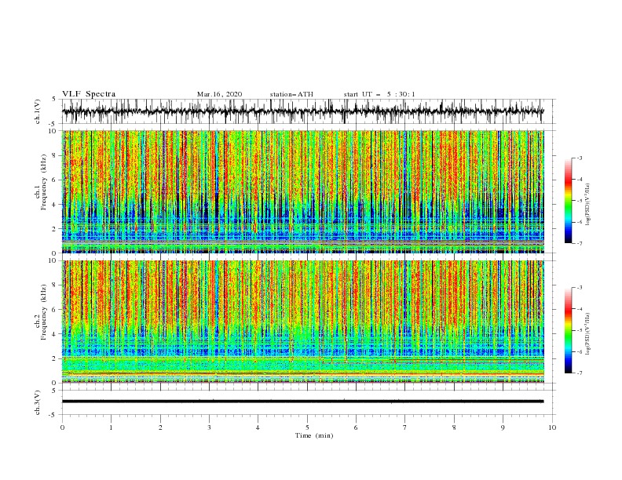Click the lower color bar "log(PSD)(V²/Hz)" label
The height and width of the screenshot is (480, 622).
[x=588, y=333]
